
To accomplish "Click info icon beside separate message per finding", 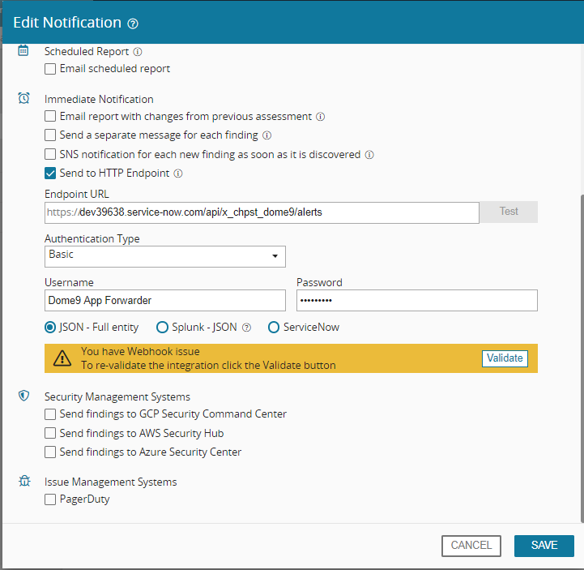I will (x=266, y=135).
